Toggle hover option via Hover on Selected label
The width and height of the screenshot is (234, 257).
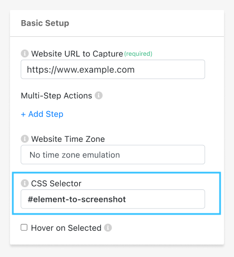coord(66,228)
